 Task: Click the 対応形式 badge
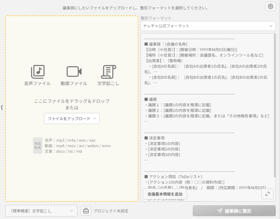pyautogui.click(x=38, y=146)
